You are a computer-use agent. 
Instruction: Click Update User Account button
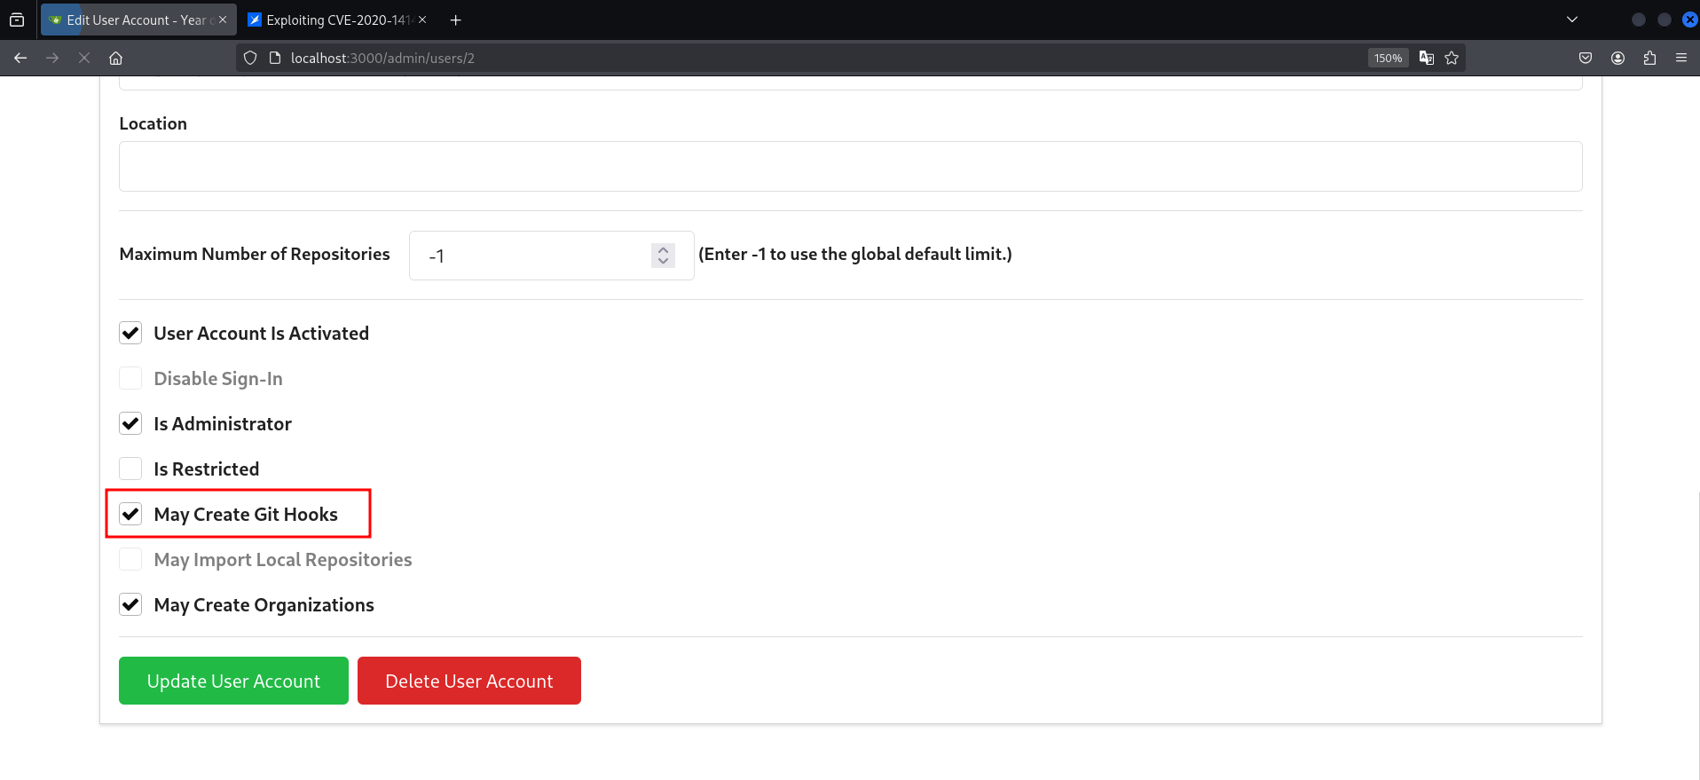pos(233,681)
